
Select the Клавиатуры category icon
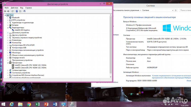click(10, 40)
